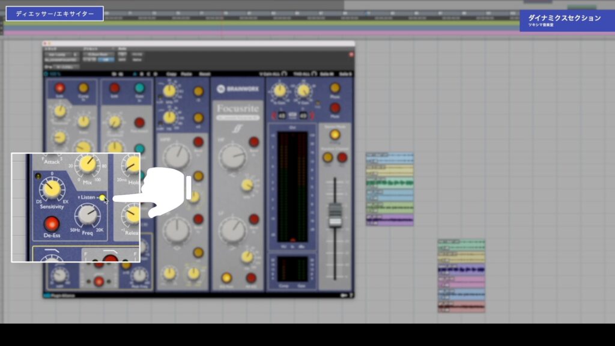Image resolution: width=615 pixels, height=346 pixels.
Task: Click the redo arrow in plugin toolbar
Action: (121, 74)
